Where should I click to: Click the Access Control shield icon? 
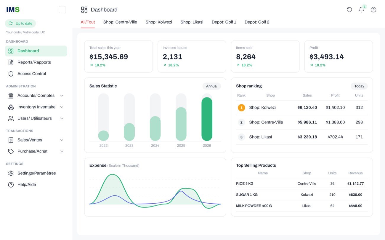click(11, 74)
